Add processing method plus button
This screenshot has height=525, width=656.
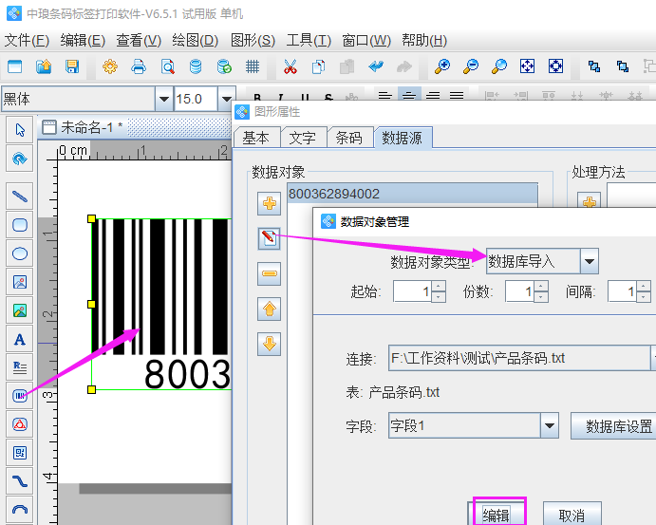click(x=589, y=201)
